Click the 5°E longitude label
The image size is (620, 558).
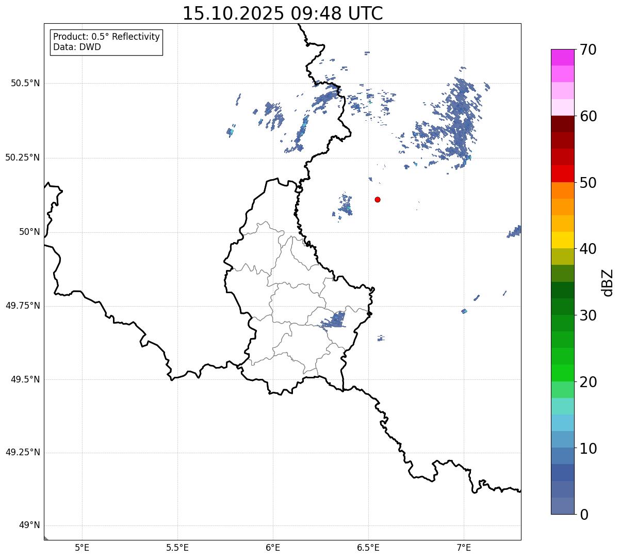click(82, 548)
